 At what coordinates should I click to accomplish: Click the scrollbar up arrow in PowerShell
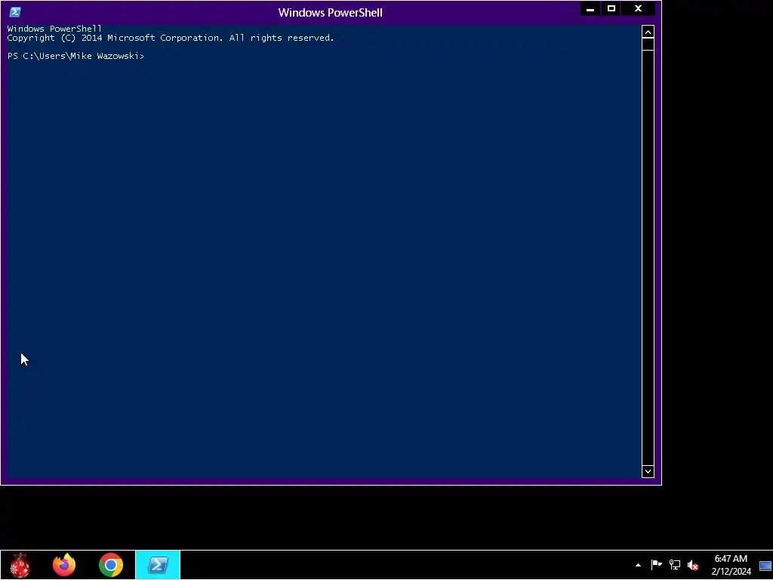point(648,32)
